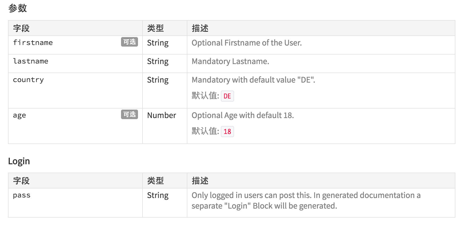466x225 pixels.
Task: Click 字段 header in the 参数 table
Action: [21, 28]
